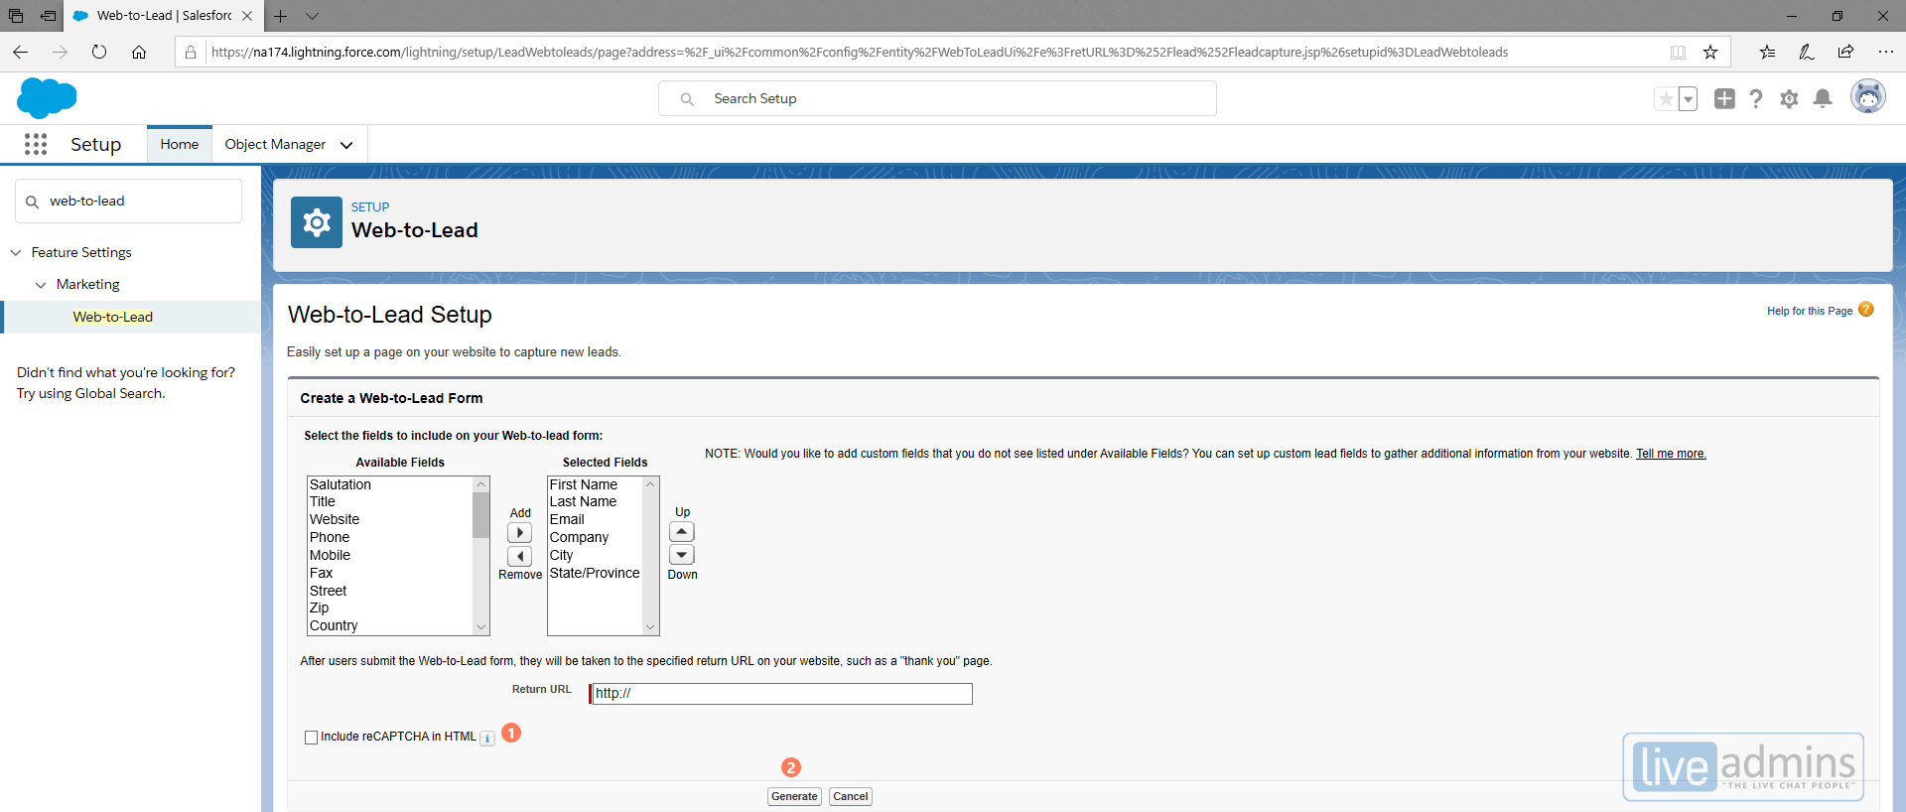Open browser settings ellipsis menu
The image size is (1906, 812).
pyautogui.click(x=1886, y=52)
